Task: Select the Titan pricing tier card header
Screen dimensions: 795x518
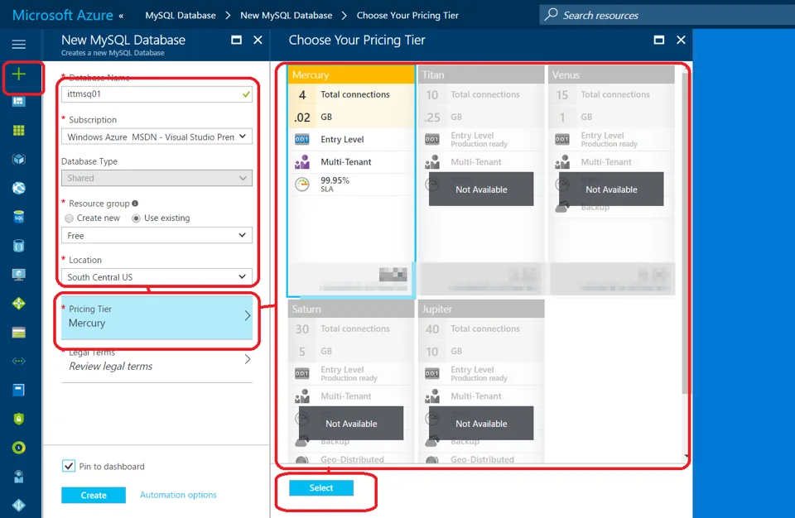Action: [481, 74]
